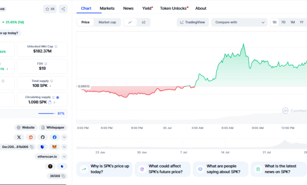Image resolution: width=307 pixels, height=185 pixels.
Task: Click the 7 Jul marker on the range timeline
Action: pos(183,152)
